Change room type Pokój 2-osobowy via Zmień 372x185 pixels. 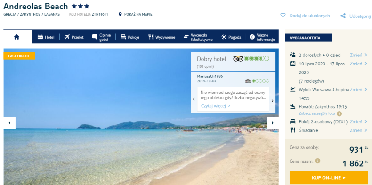tap(358, 121)
